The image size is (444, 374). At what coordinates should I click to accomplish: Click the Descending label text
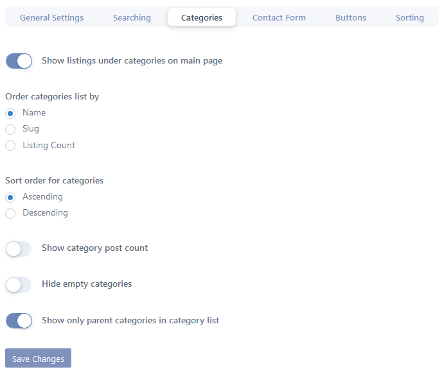46,212
